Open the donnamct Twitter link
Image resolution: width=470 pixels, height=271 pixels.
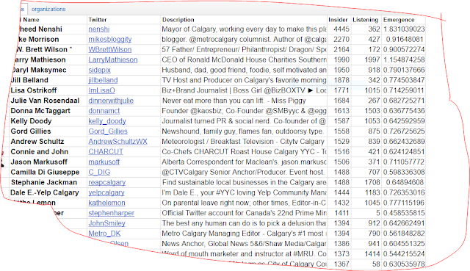tap(104, 111)
